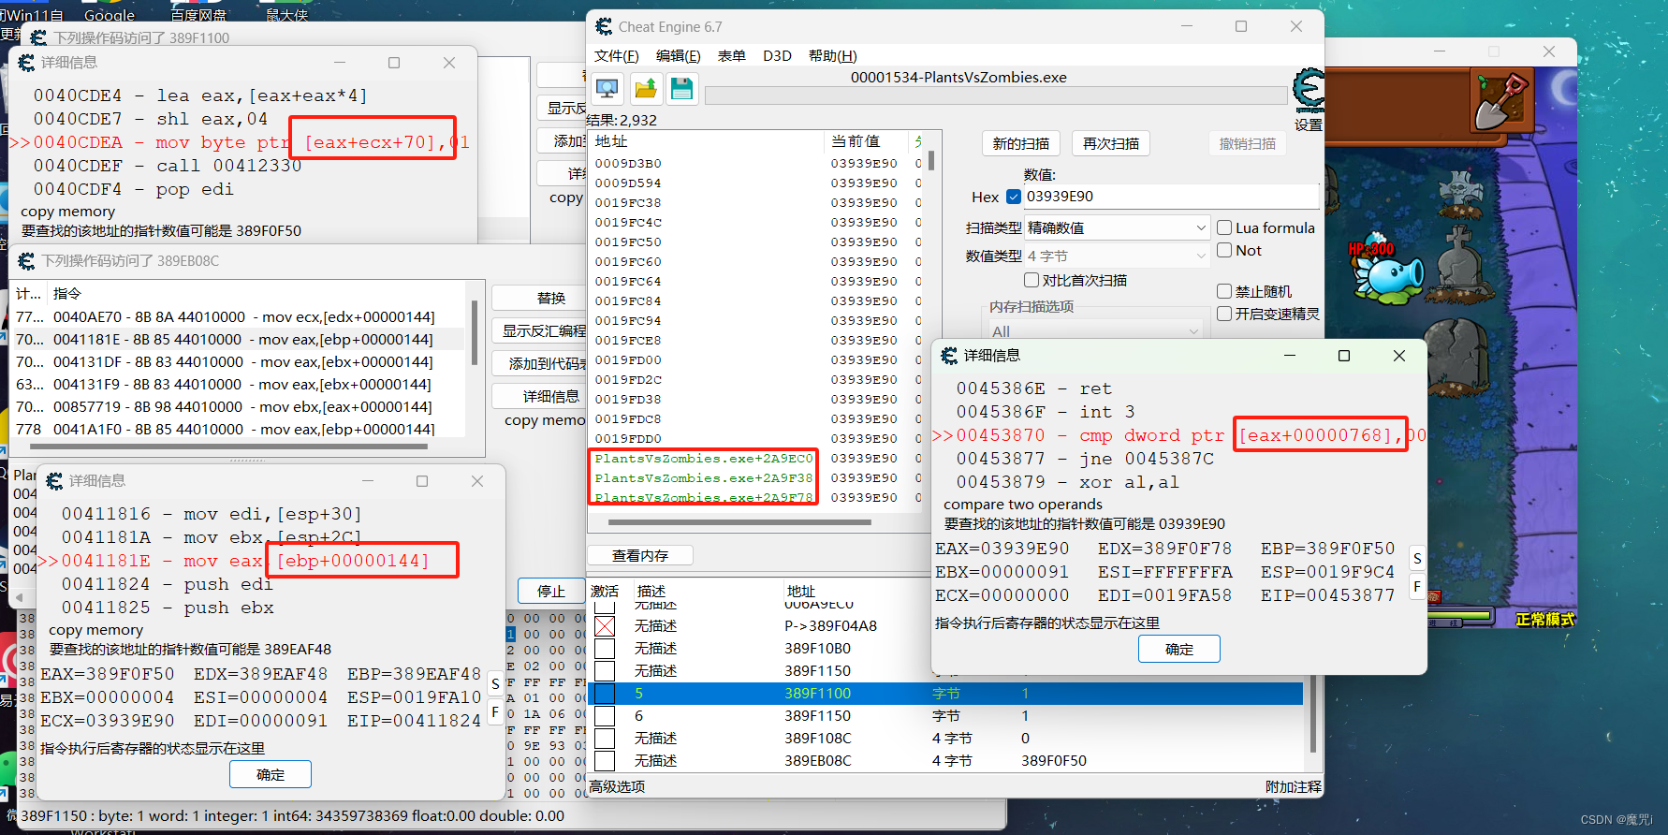Click the 停止 button
The height and width of the screenshot is (835, 1668).
coord(550,592)
